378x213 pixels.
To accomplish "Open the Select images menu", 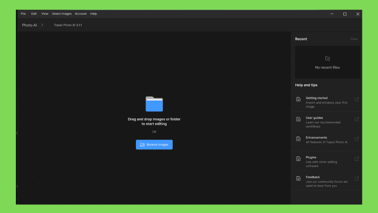I will click(x=62, y=14).
